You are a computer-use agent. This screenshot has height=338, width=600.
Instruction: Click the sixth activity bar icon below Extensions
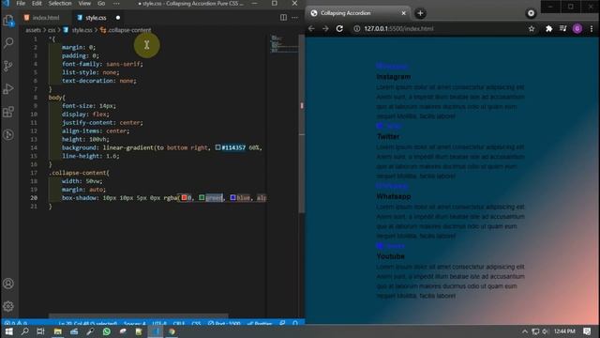point(8,134)
